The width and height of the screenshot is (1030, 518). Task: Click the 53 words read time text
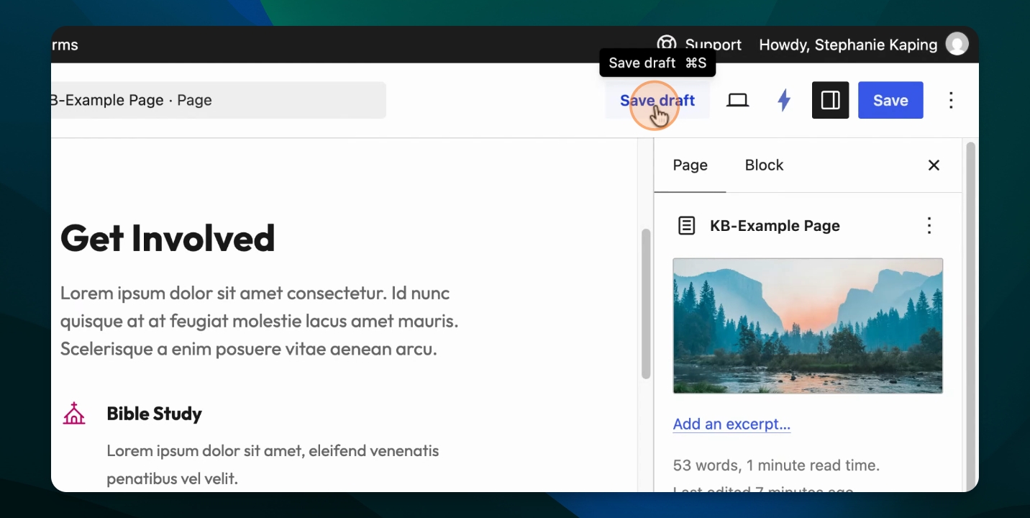[776, 465]
